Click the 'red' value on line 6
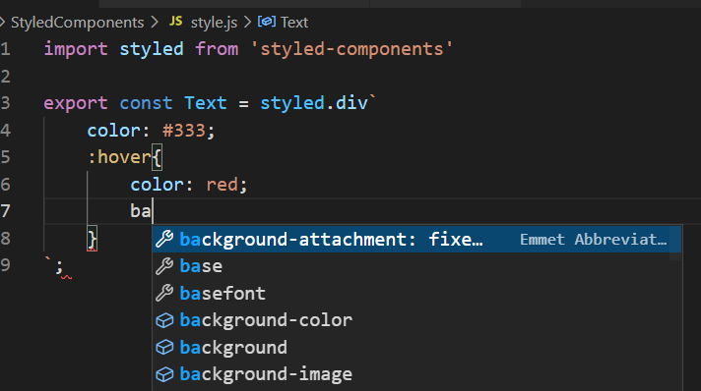 pyautogui.click(x=223, y=185)
